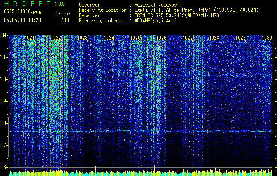
Task: Click the Receiver label
Action: coord(89,15)
